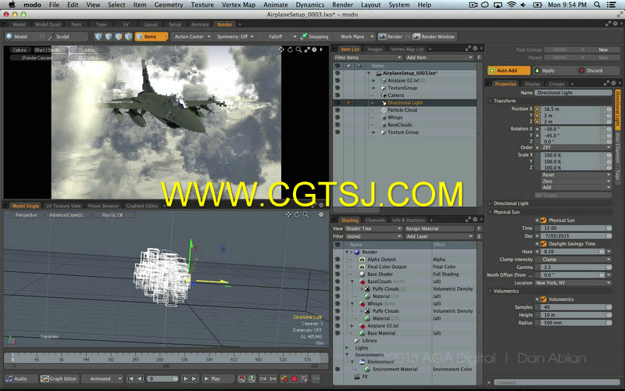Open Action Center dropdown
625x391 pixels.
tap(191, 37)
